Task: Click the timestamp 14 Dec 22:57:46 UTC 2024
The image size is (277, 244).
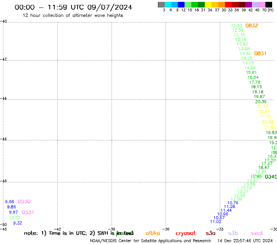Action: 245,241
